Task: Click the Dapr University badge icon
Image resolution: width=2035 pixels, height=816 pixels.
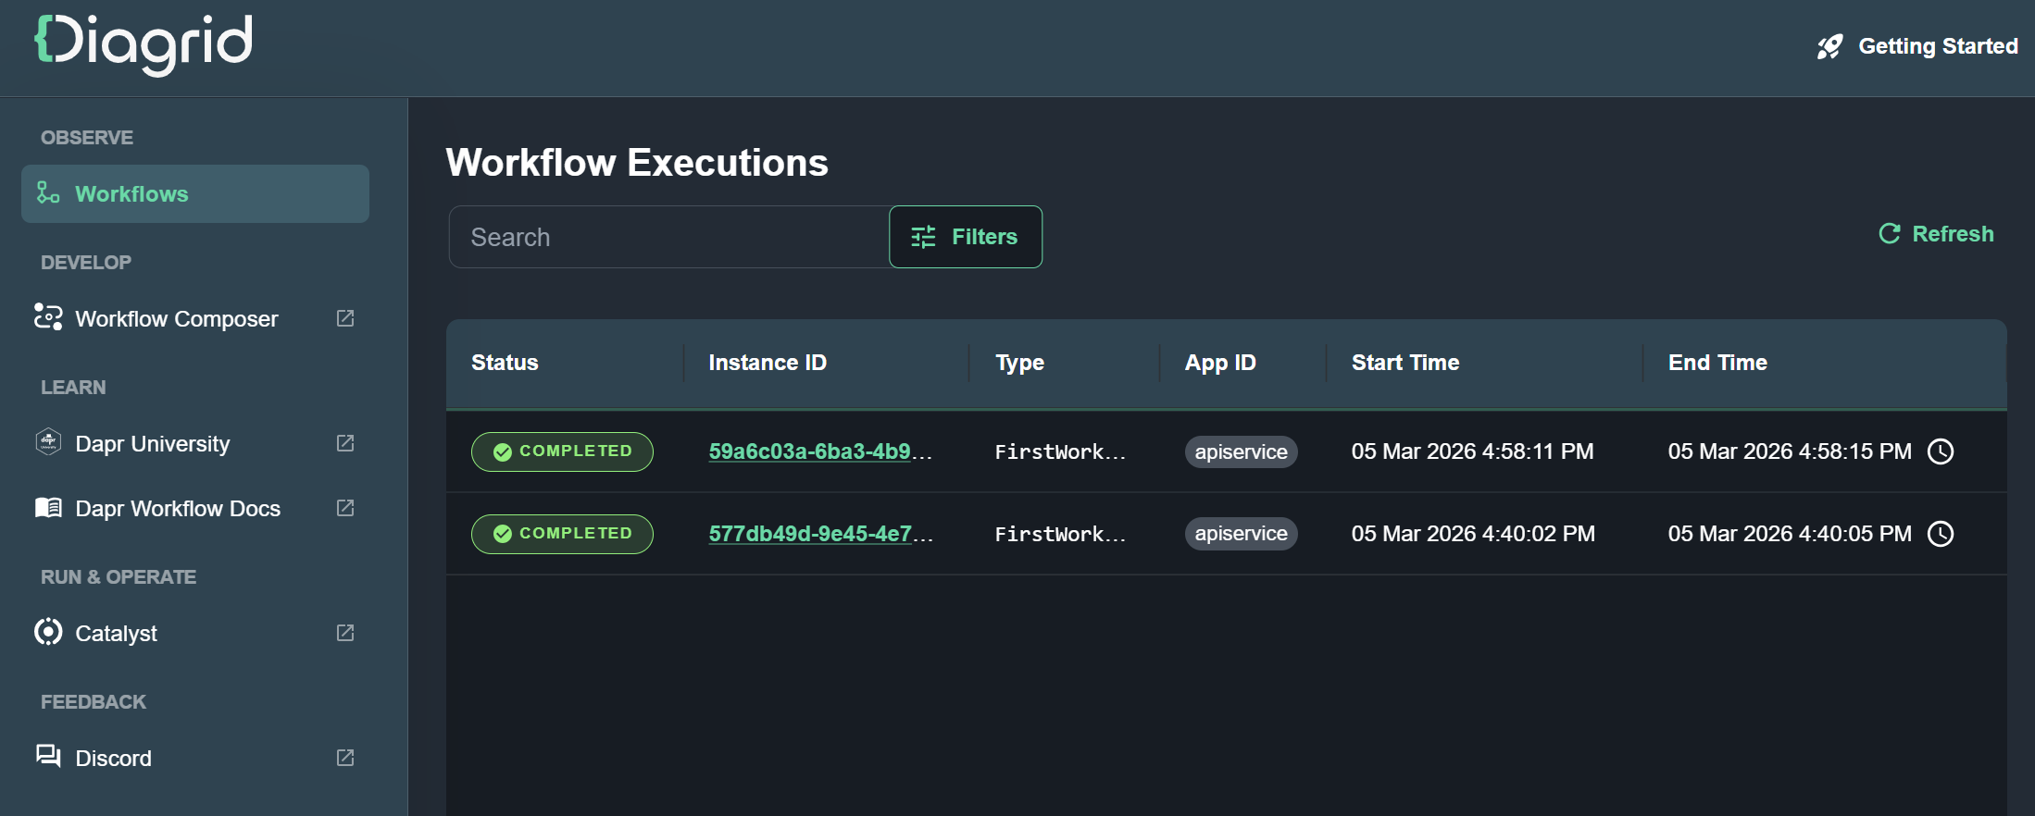Action: click(48, 442)
